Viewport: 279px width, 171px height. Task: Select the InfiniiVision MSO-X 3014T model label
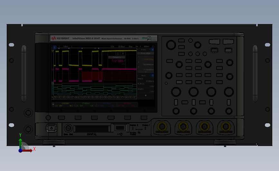[86, 38]
